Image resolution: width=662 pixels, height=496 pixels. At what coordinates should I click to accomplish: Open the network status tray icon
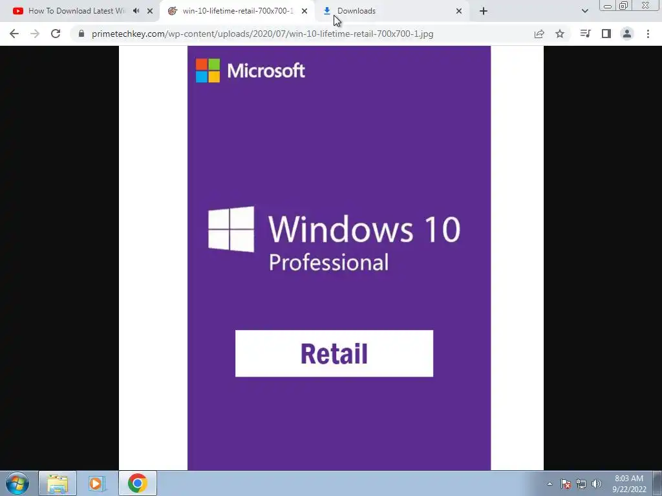(x=581, y=484)
